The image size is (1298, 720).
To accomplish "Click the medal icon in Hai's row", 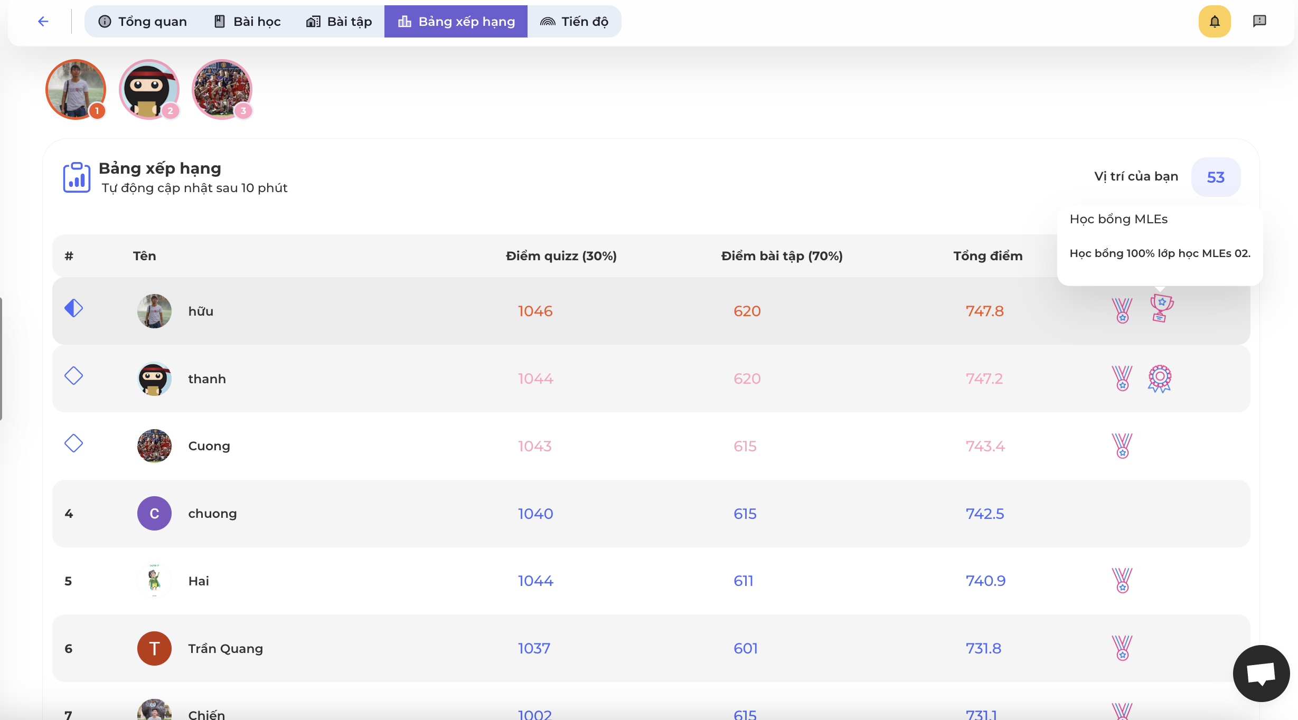I will pos(1122,580).
